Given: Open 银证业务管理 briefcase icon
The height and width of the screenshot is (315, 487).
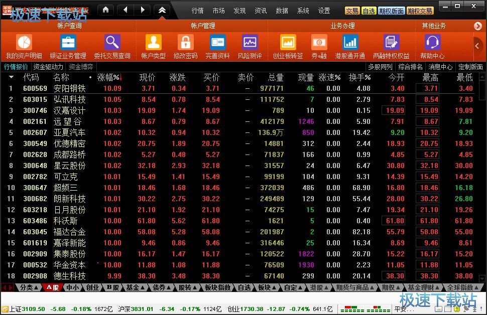Looking at the screenshot, I should (68, 42).
